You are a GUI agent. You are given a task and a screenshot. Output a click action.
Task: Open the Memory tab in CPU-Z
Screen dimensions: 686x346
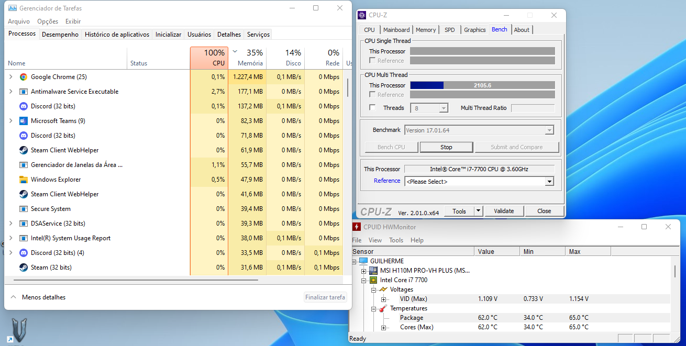point(426,30)
